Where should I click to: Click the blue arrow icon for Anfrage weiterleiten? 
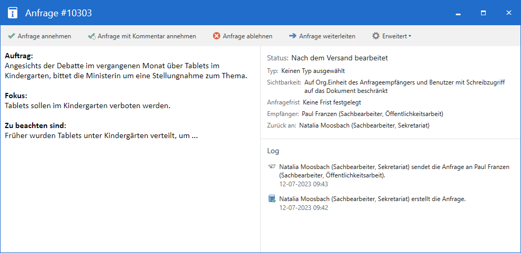(x=292, y=36)
